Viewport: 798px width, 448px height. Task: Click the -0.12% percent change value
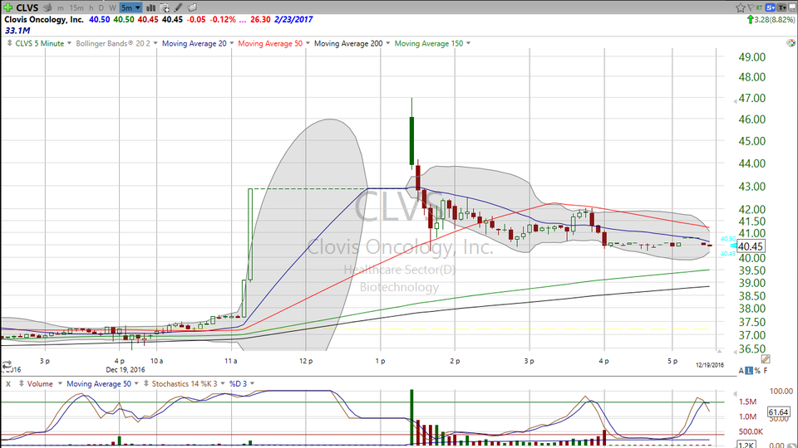pos(223,19)
